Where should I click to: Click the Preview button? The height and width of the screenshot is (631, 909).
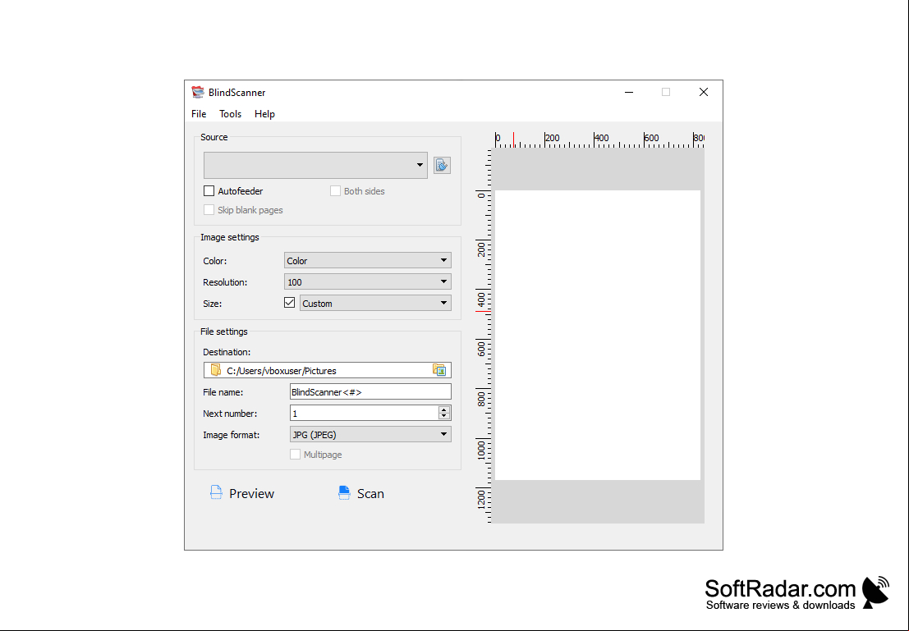(241, 493)
